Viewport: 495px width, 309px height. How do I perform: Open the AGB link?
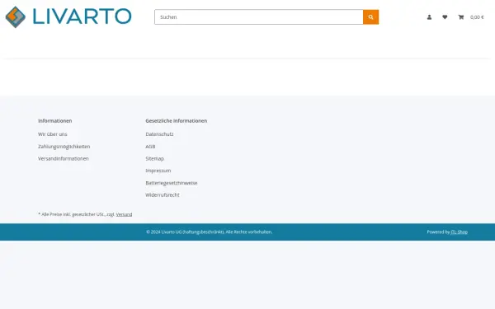pos(150,147)
